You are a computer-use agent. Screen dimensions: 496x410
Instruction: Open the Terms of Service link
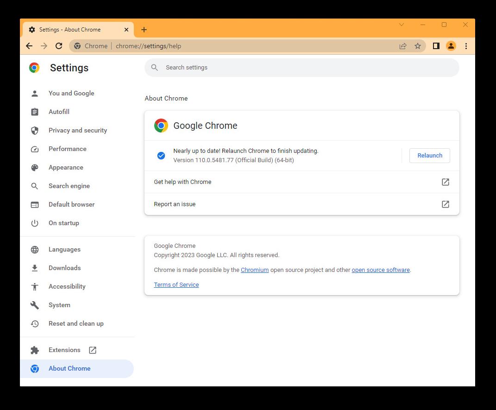(x=176, y=284)
